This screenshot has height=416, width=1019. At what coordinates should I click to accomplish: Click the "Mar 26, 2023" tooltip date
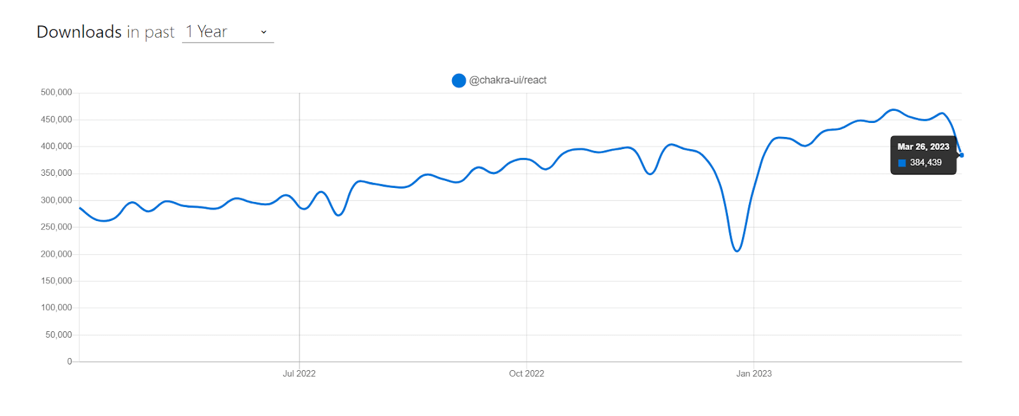923,147
